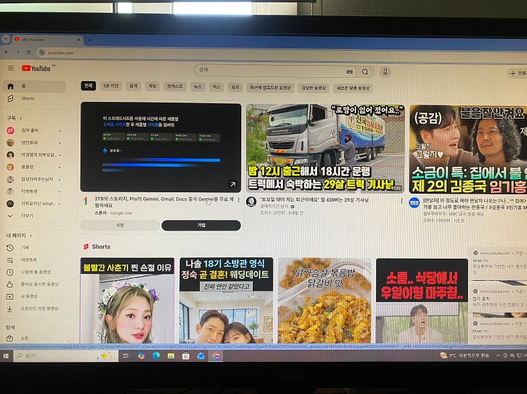Start voice search with microphone icon
The image size is (527, 394).
click(x=385, y=72)
